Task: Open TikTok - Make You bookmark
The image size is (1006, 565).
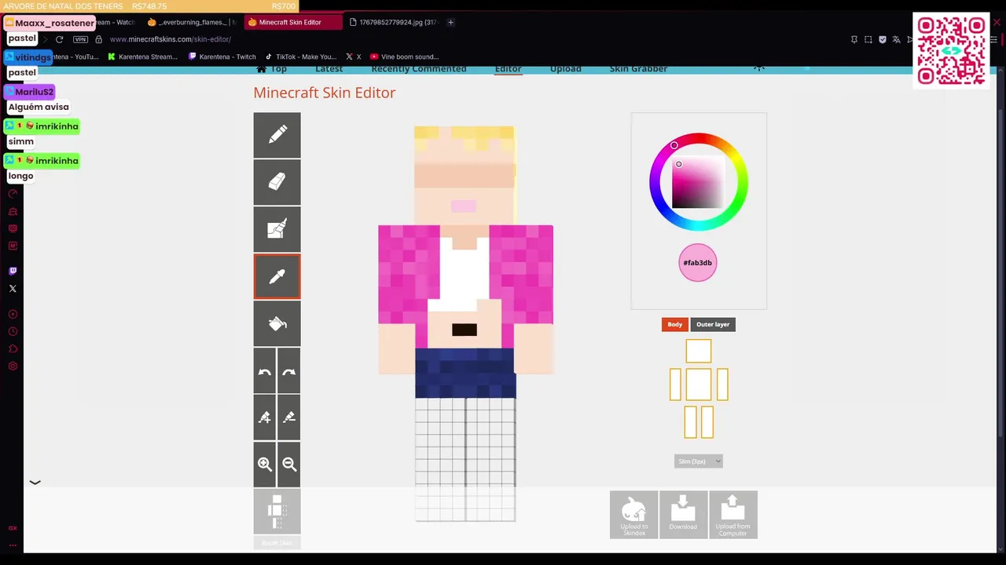Action: click(300, 56)
